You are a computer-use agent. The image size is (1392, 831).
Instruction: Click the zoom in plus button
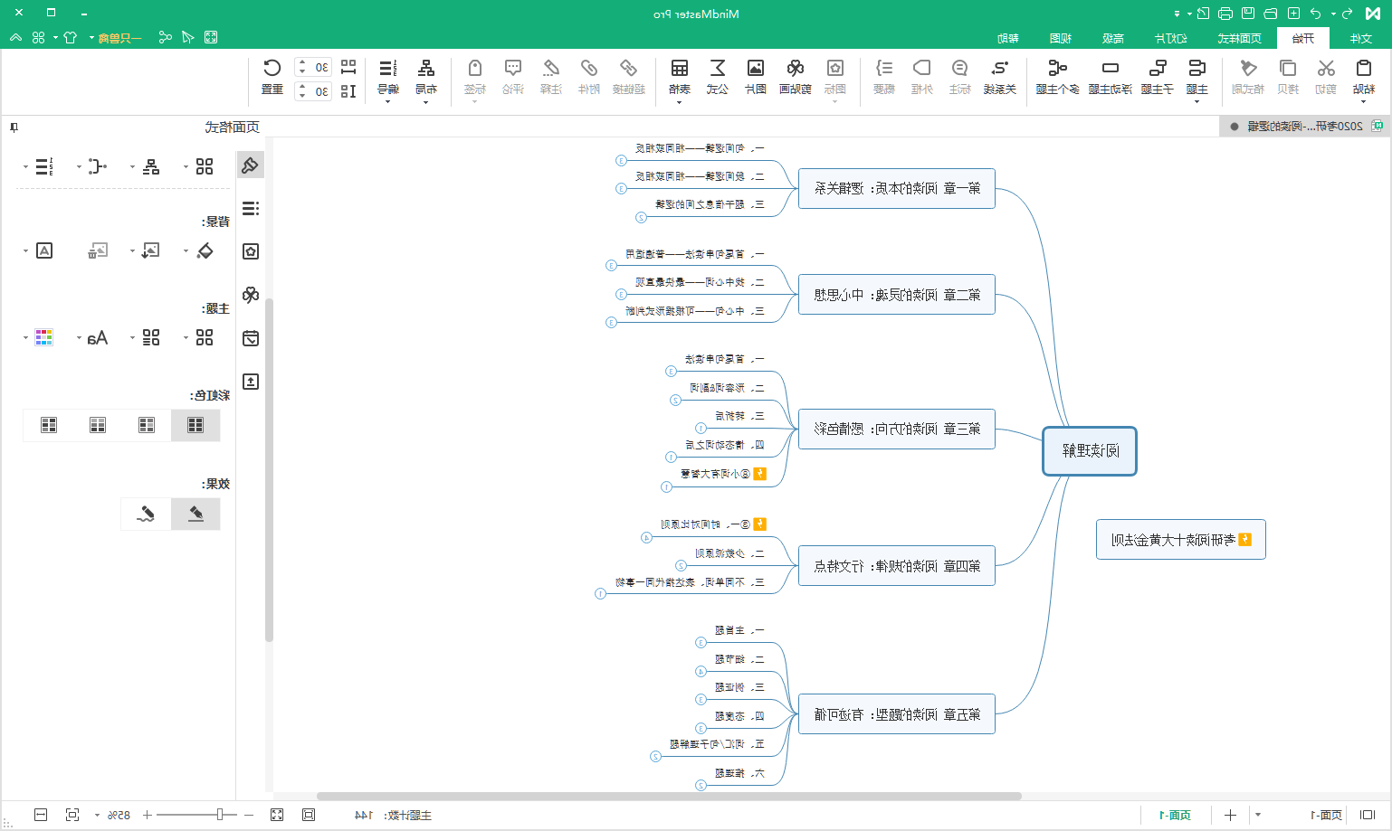click(147, 815)
